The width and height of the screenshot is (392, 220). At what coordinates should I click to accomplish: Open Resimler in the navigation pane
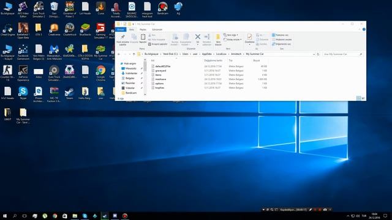tap(130, 83)
